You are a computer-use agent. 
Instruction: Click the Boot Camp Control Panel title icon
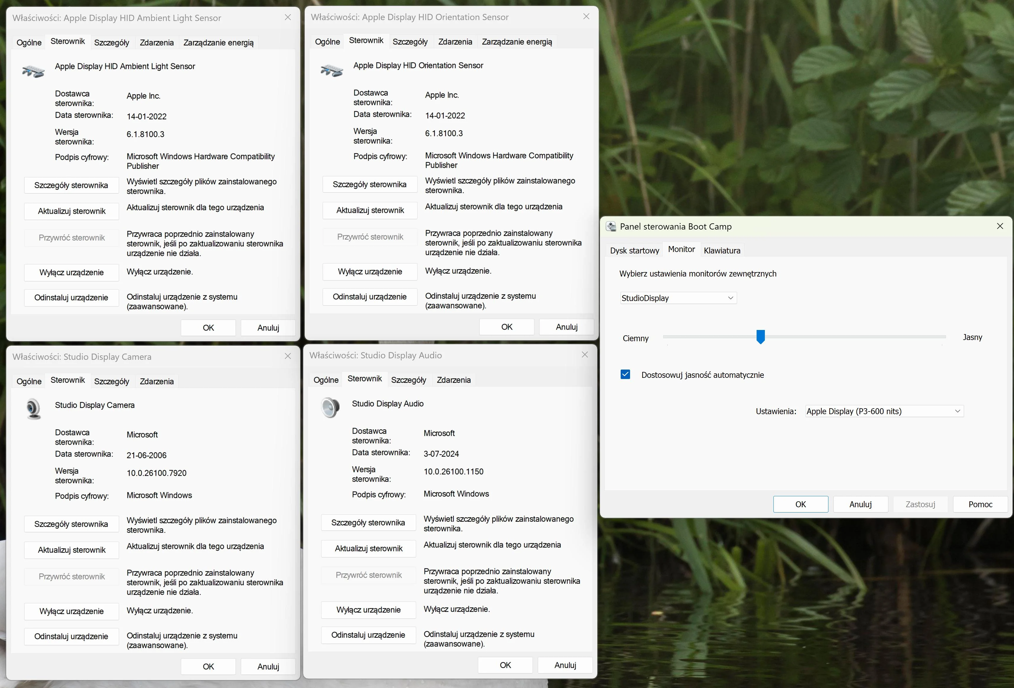611,226
